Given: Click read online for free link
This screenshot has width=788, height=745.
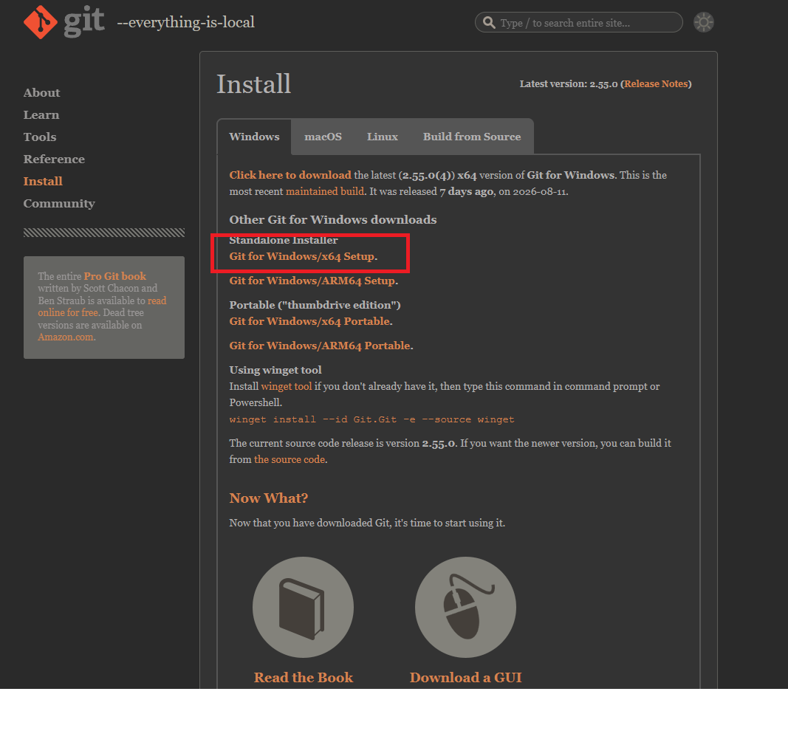Looking at the screenshot, I should click(x=102, y=306).
